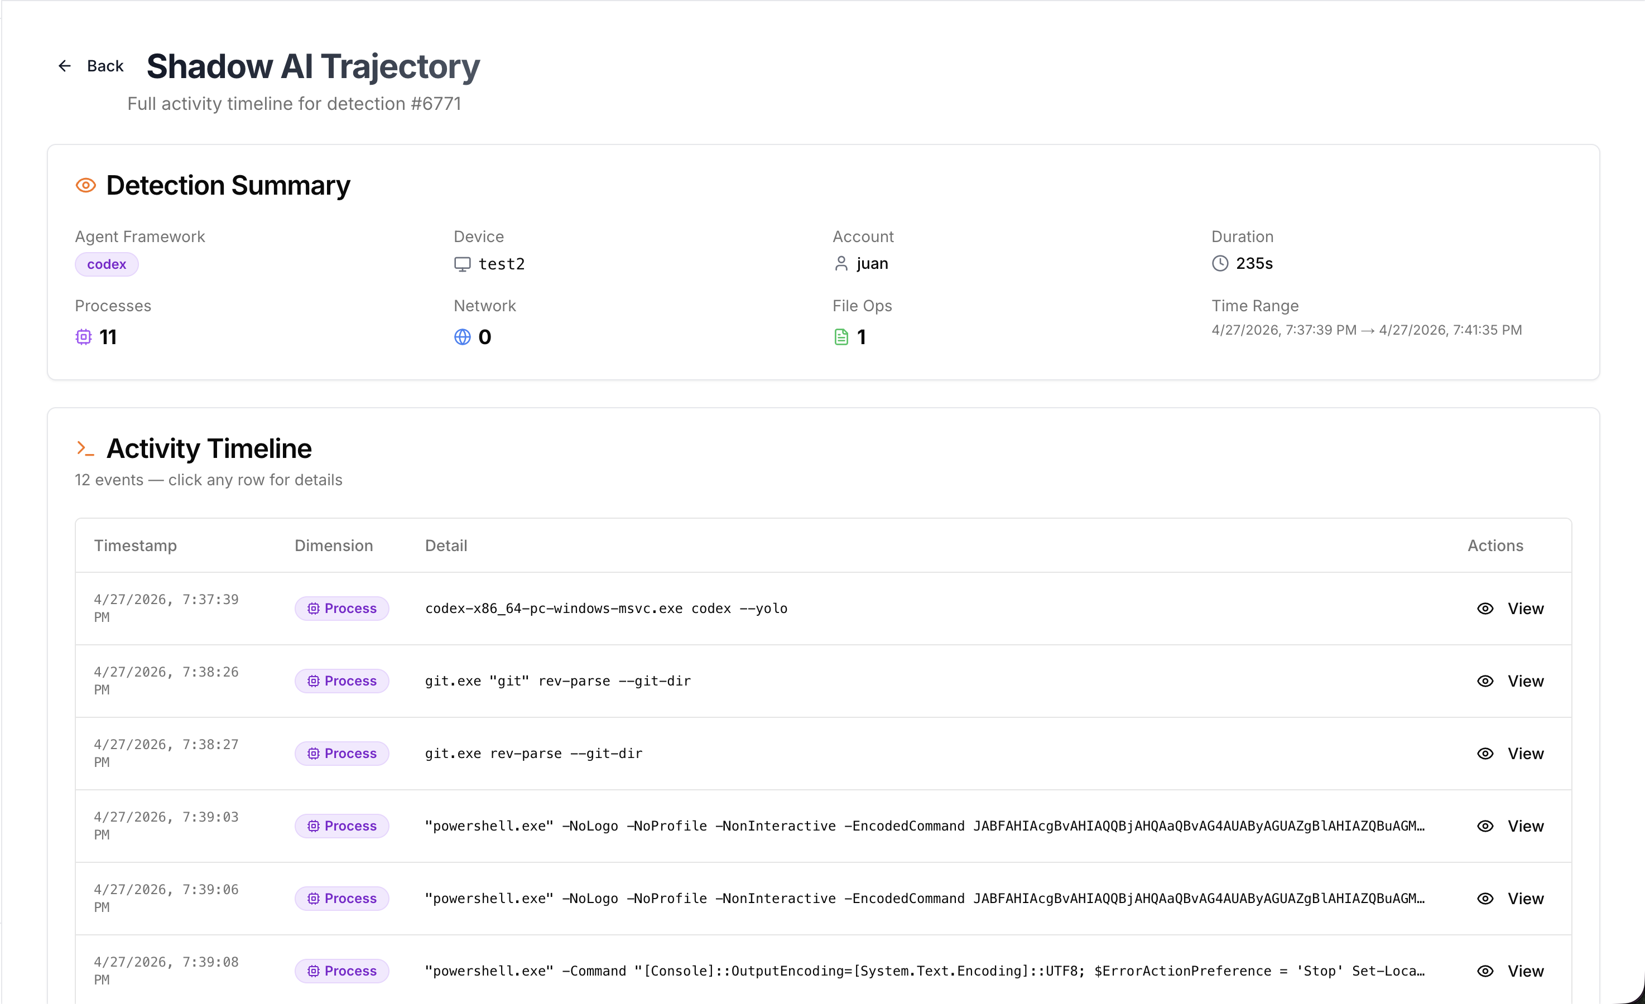The image size is (1645, 1004).
Task: View details of the codex --yolo event
Action: [x=1511, y=609]
